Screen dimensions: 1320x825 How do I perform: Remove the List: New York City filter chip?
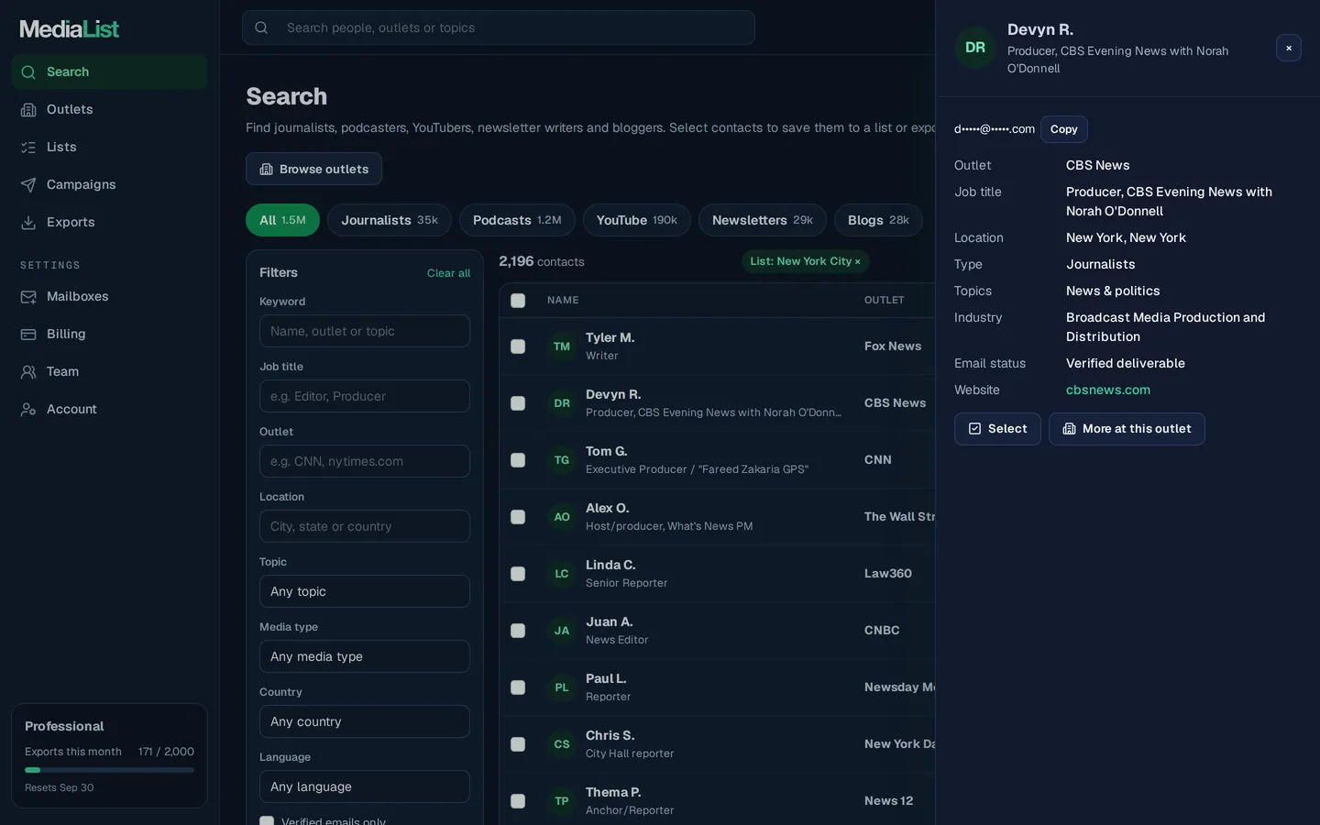806,261
